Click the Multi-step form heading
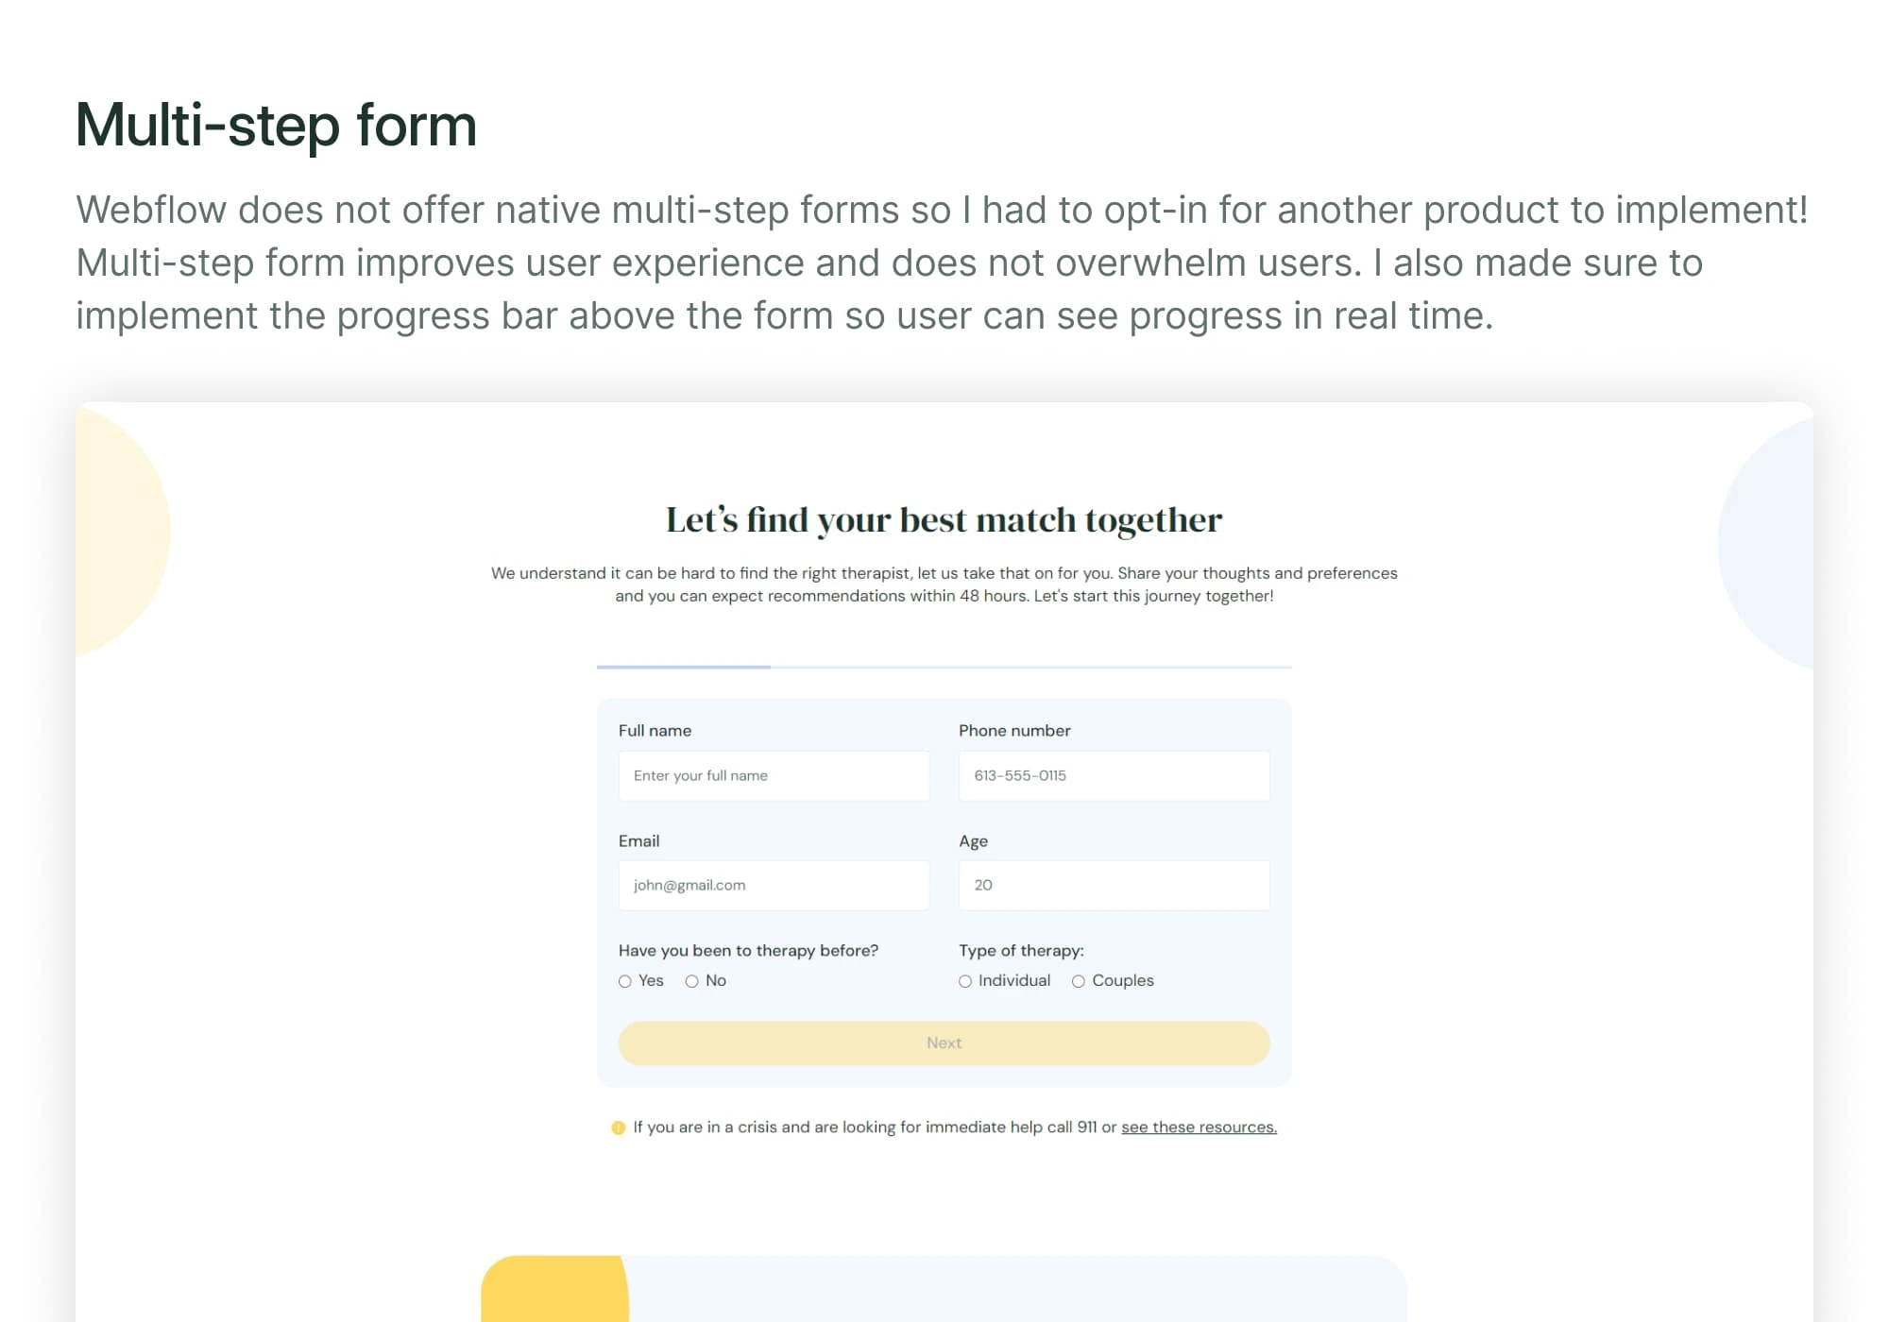 click(x=276, y=125)
